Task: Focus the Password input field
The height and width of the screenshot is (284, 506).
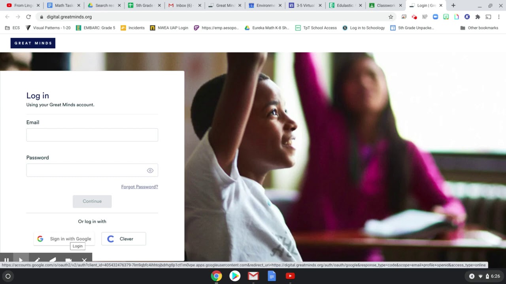Action: click(92, 170)
